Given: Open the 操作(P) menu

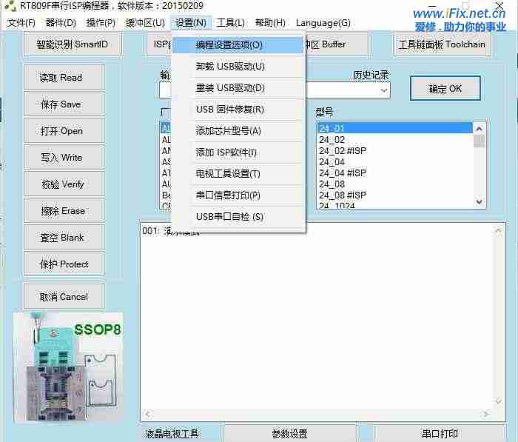Looking at the screenshot, I should pyautogui.click(x=101, y=23).
